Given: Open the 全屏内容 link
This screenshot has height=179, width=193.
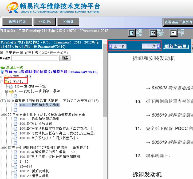Looking at the screenshot, I should click(180, 33).
